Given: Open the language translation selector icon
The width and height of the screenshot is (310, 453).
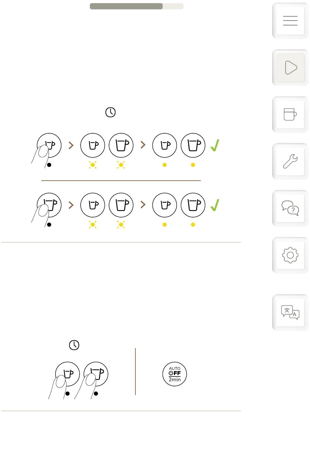Looking at the screenshot, I should coord(290,313).
